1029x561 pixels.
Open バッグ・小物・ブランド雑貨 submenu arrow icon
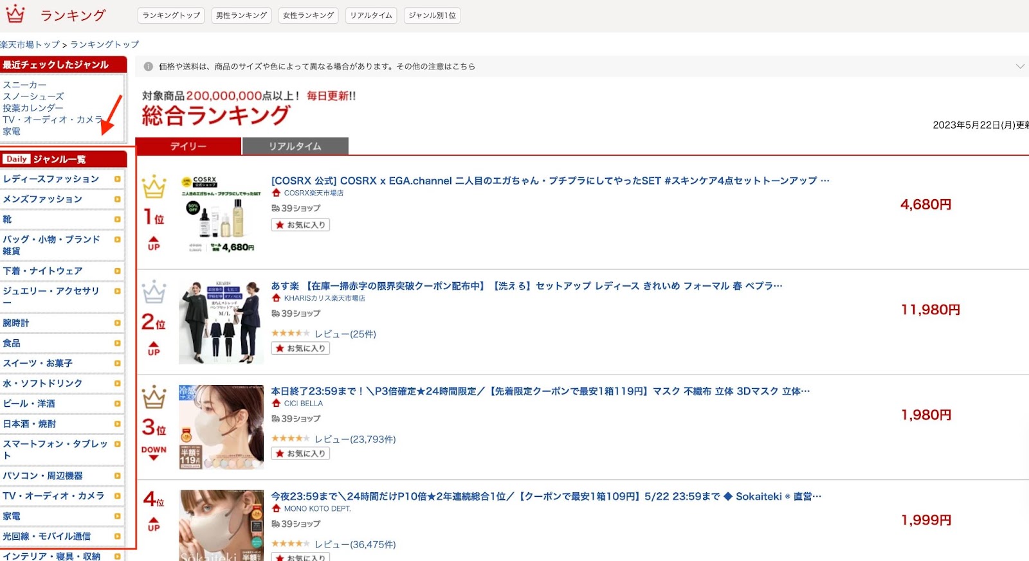point(117,239)
